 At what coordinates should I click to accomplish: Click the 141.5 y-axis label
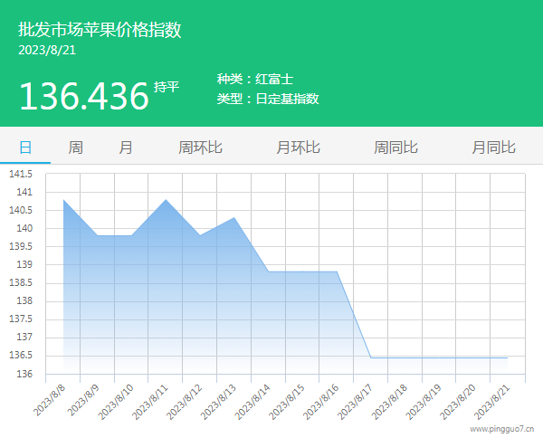tap(21, 174)
